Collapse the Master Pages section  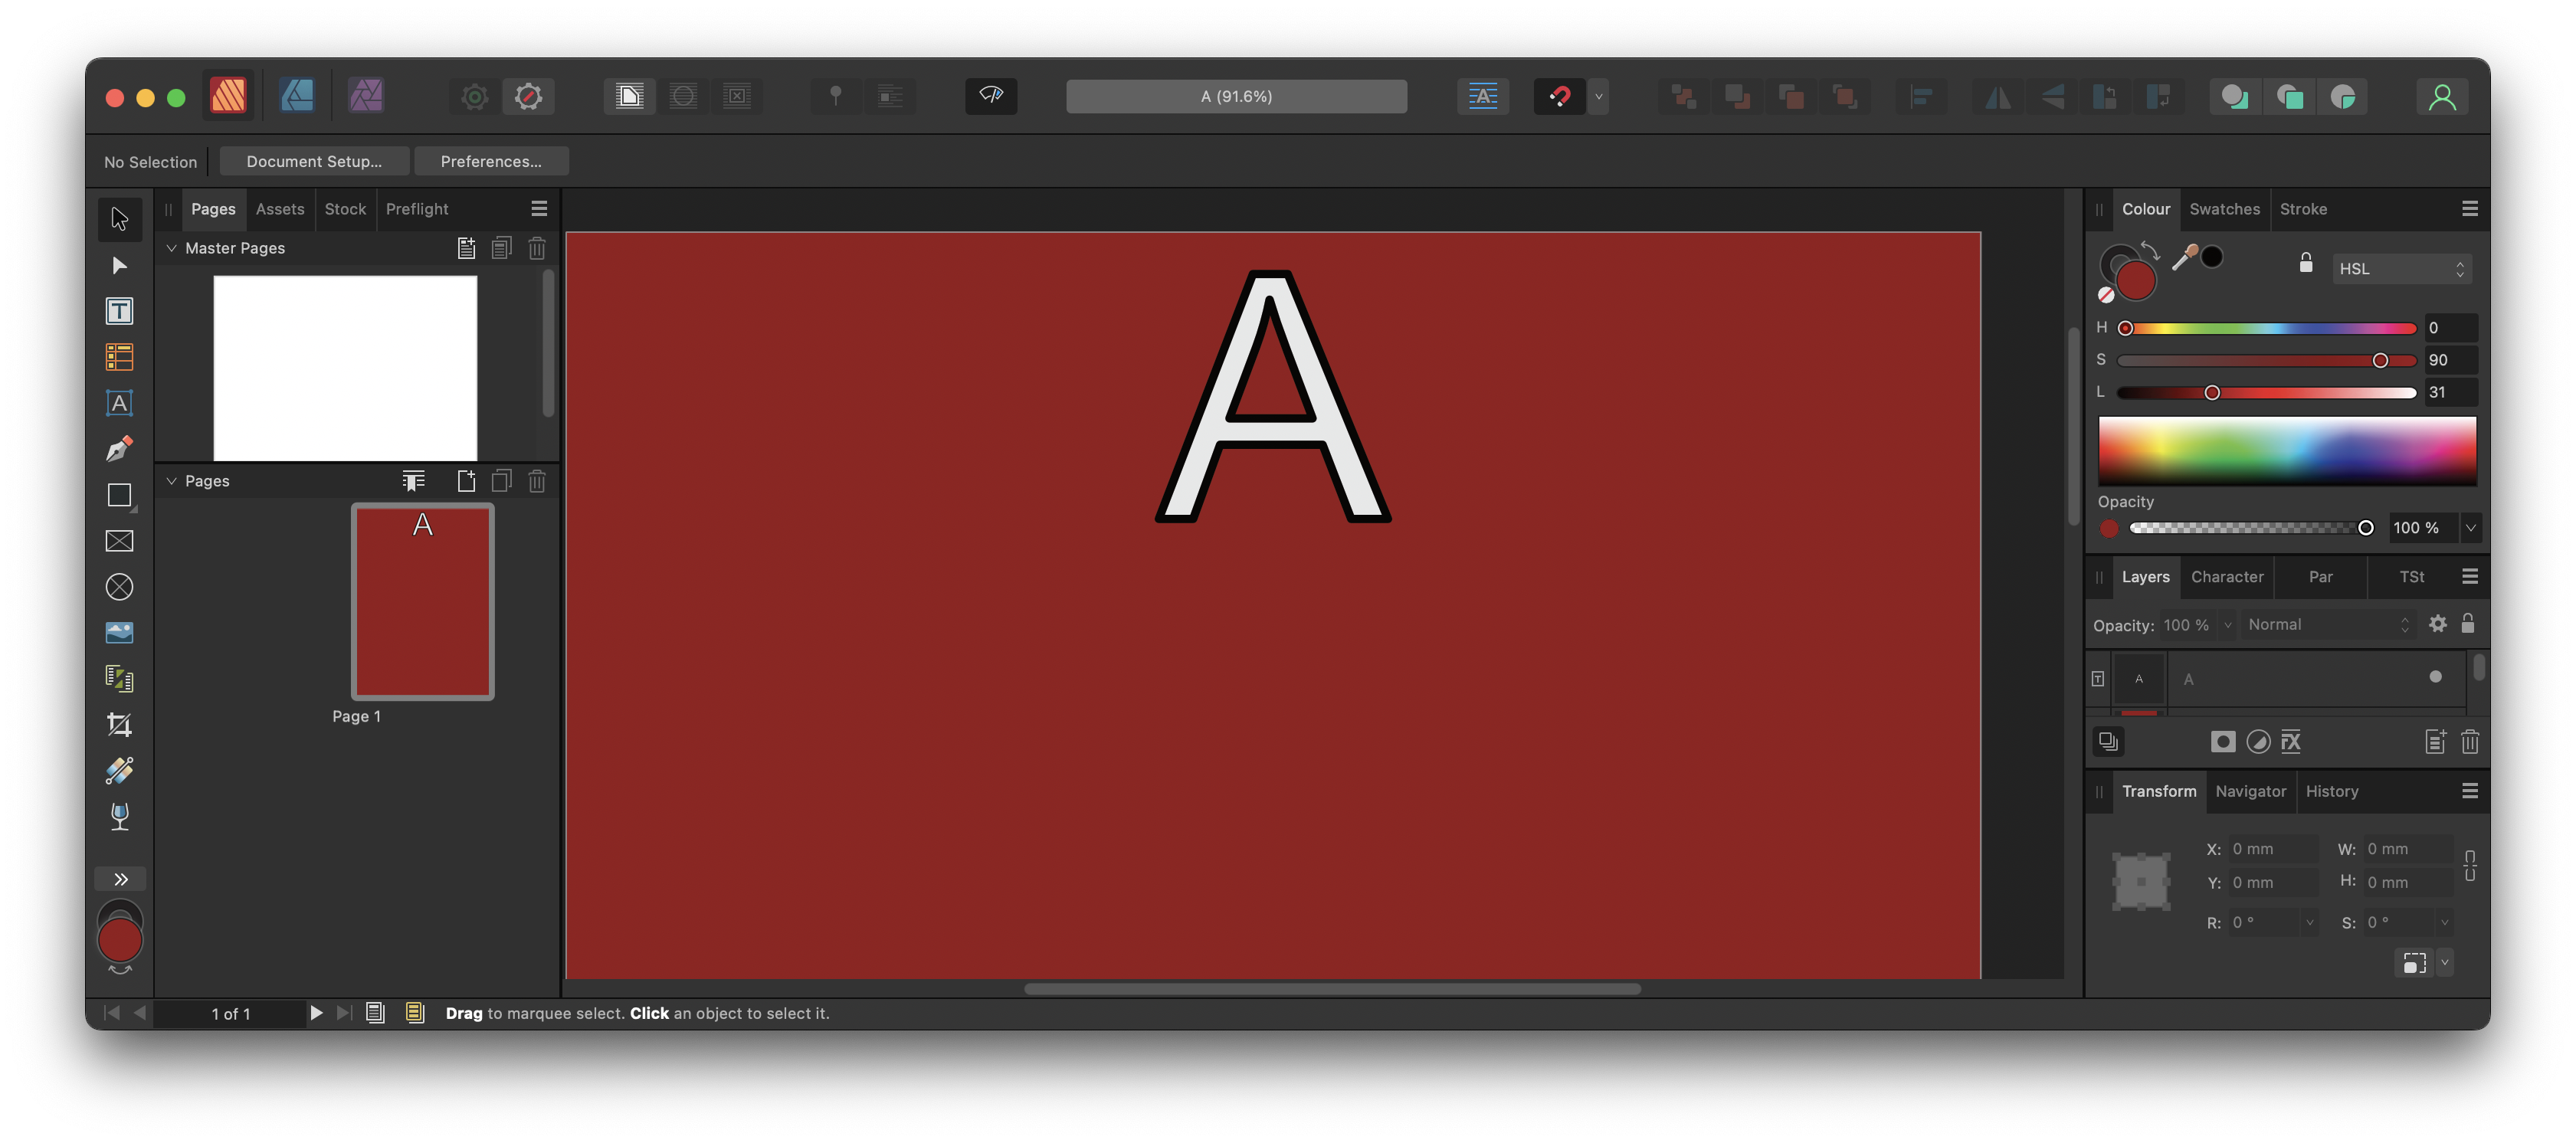(x=171, y=248)
